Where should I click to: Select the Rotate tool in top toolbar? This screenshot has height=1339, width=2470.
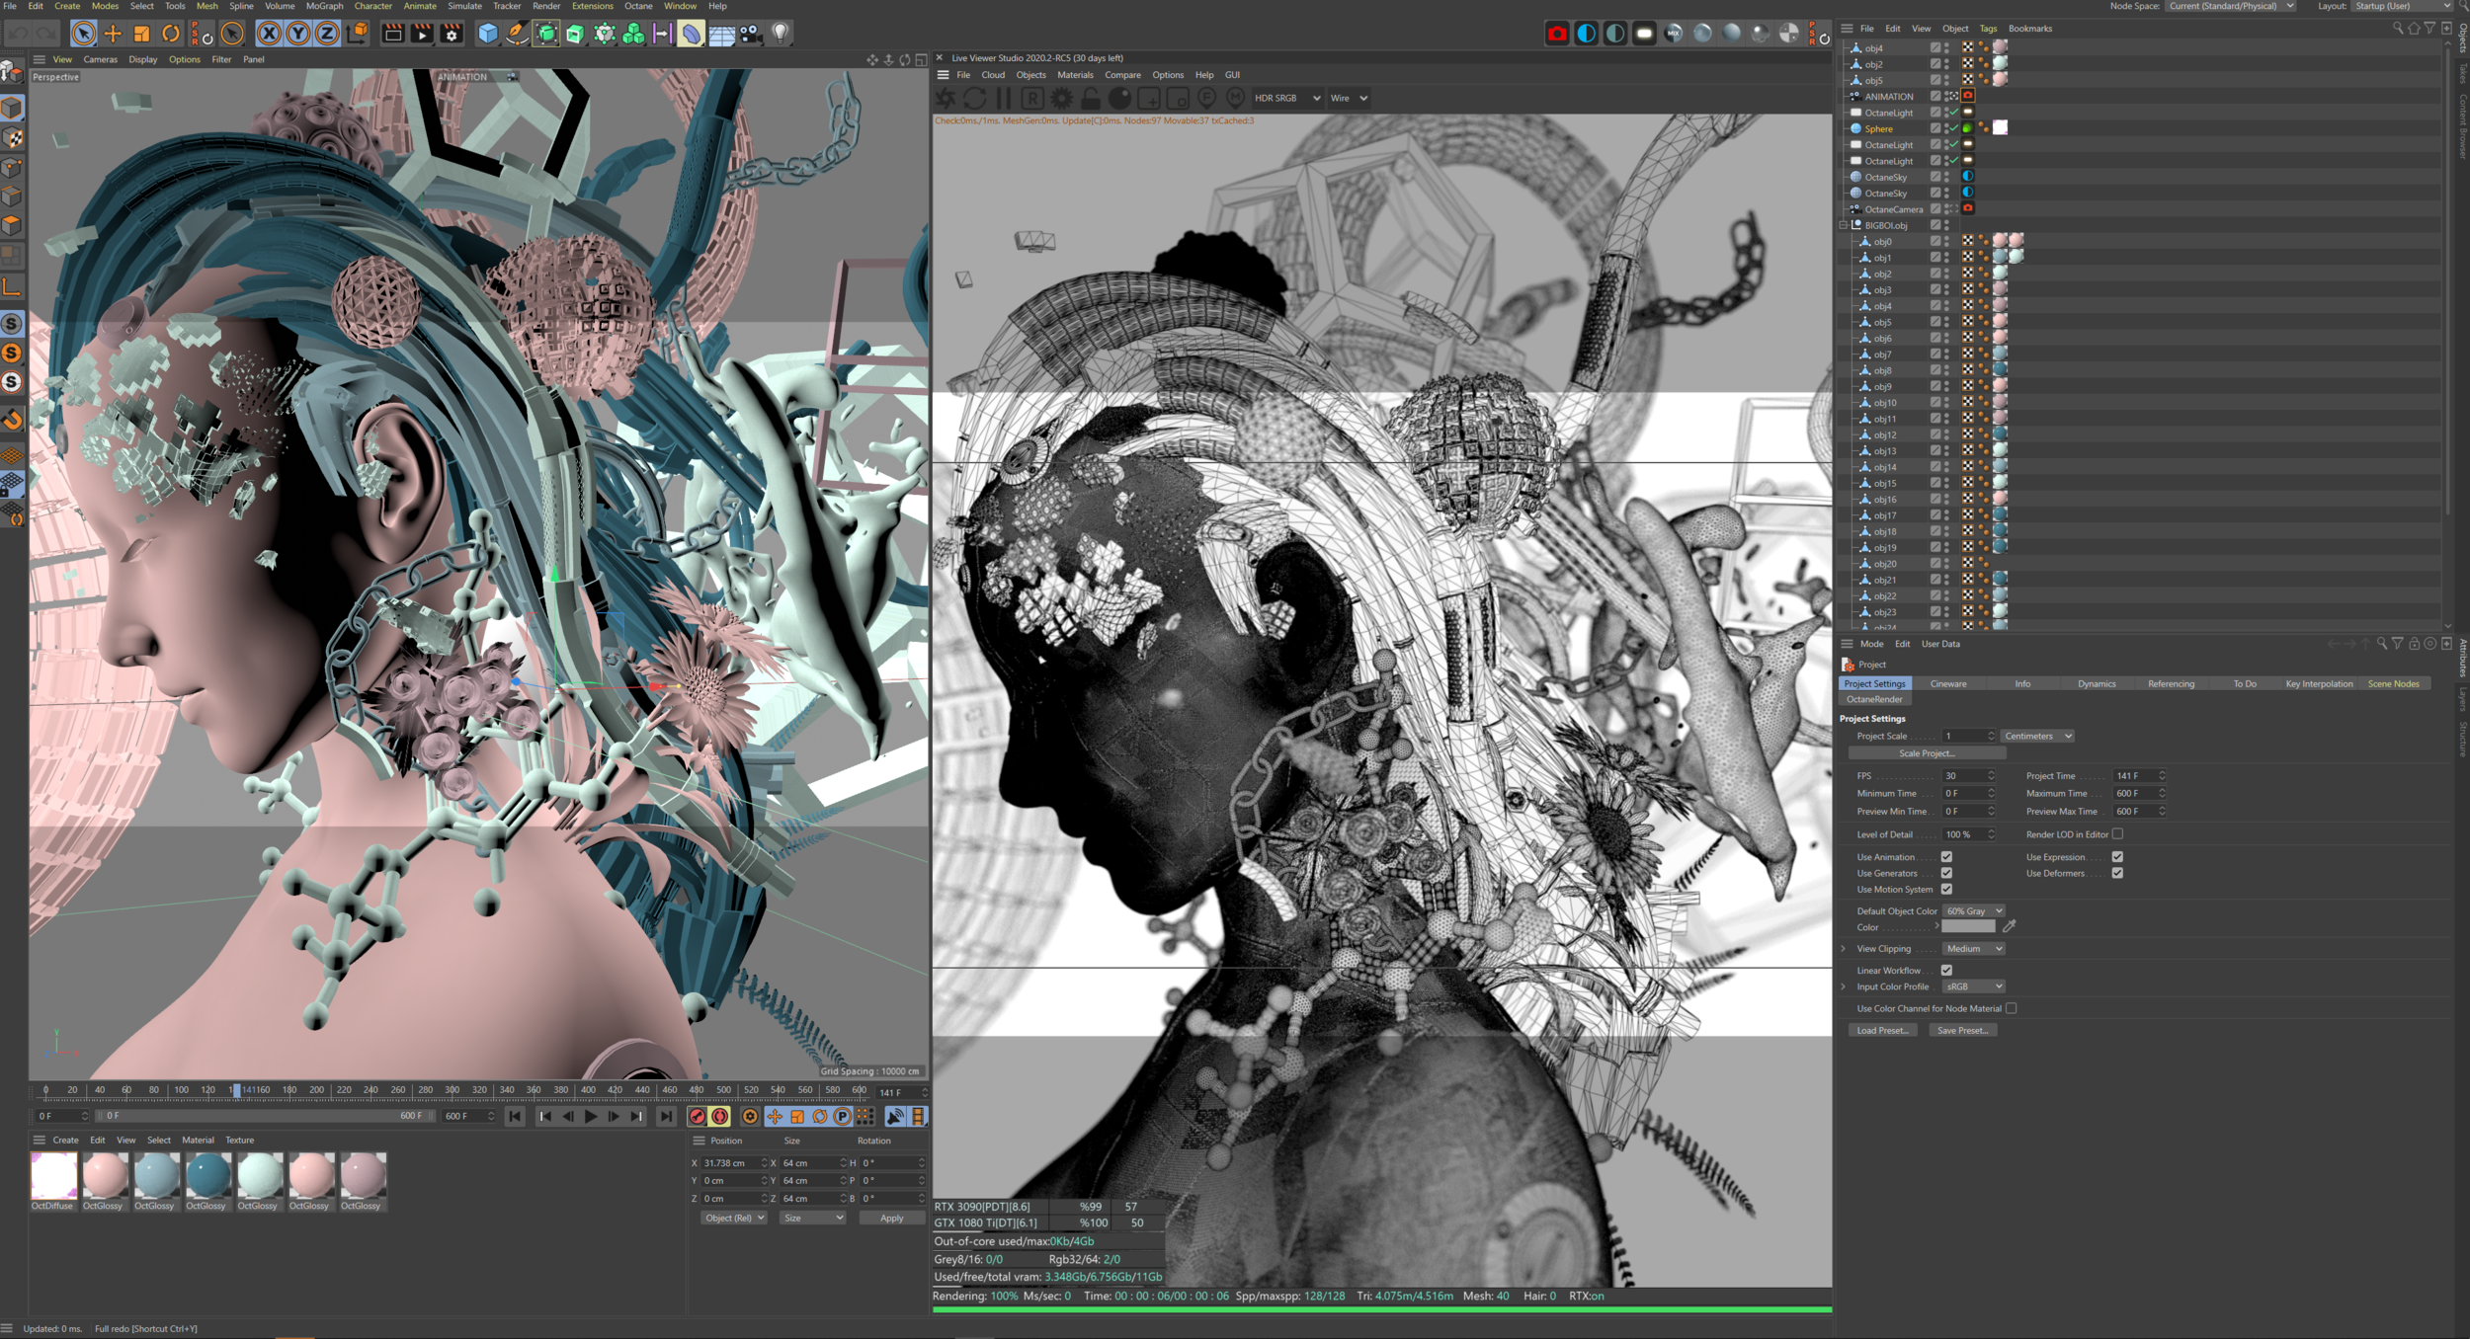click(171, 34)
